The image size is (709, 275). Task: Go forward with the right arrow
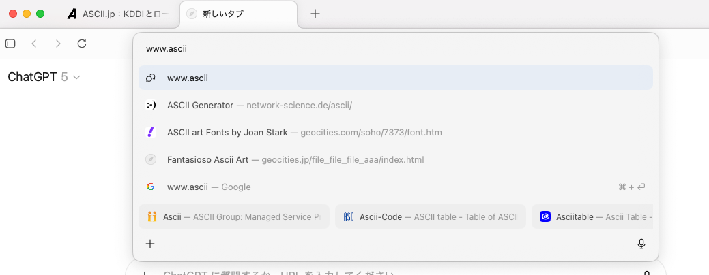pos(58,44)
